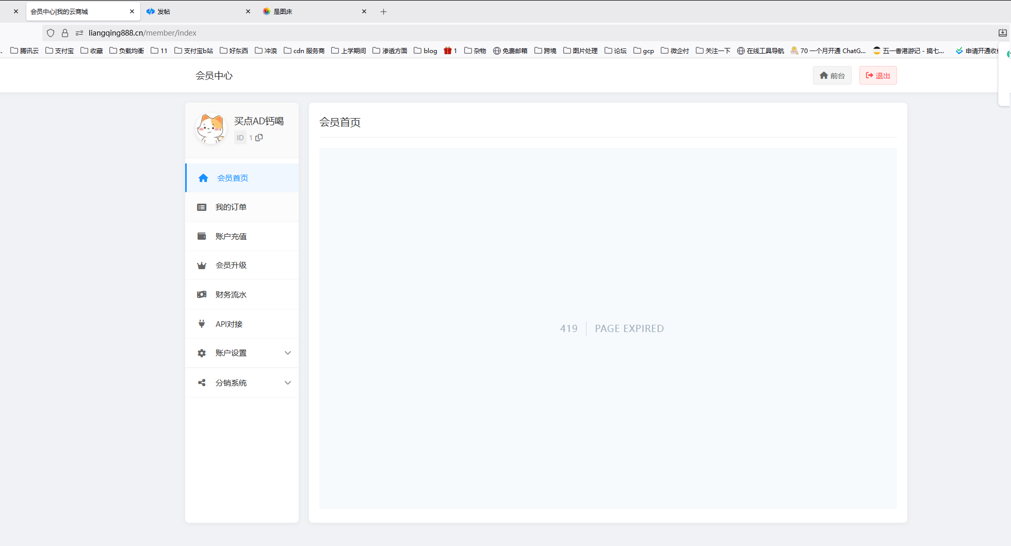Click the shield icon in the address bar
The height and width of the screenshot is (546, 1011).
tap(51, 33)
